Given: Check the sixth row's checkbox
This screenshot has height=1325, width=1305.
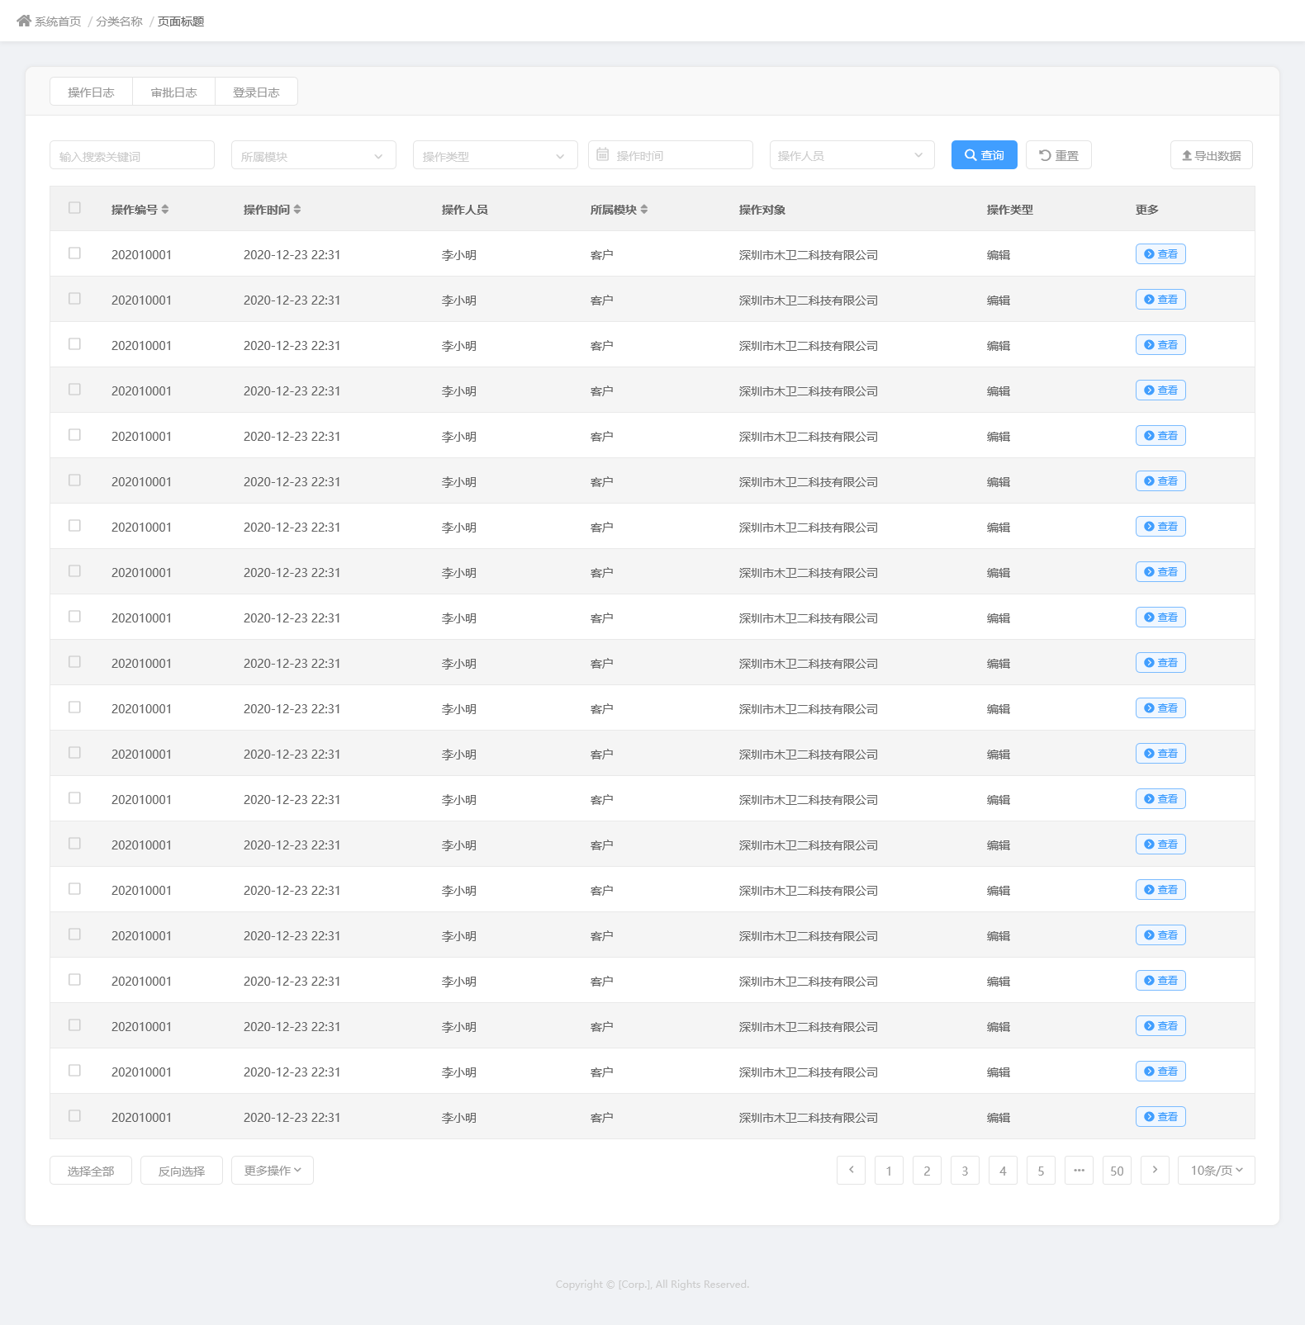Looking at the screenshot, I should [x=74, y=480].
